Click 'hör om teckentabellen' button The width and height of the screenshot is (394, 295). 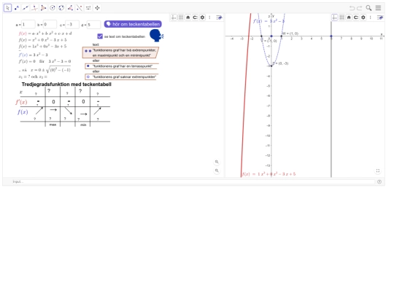click(133, 24)
